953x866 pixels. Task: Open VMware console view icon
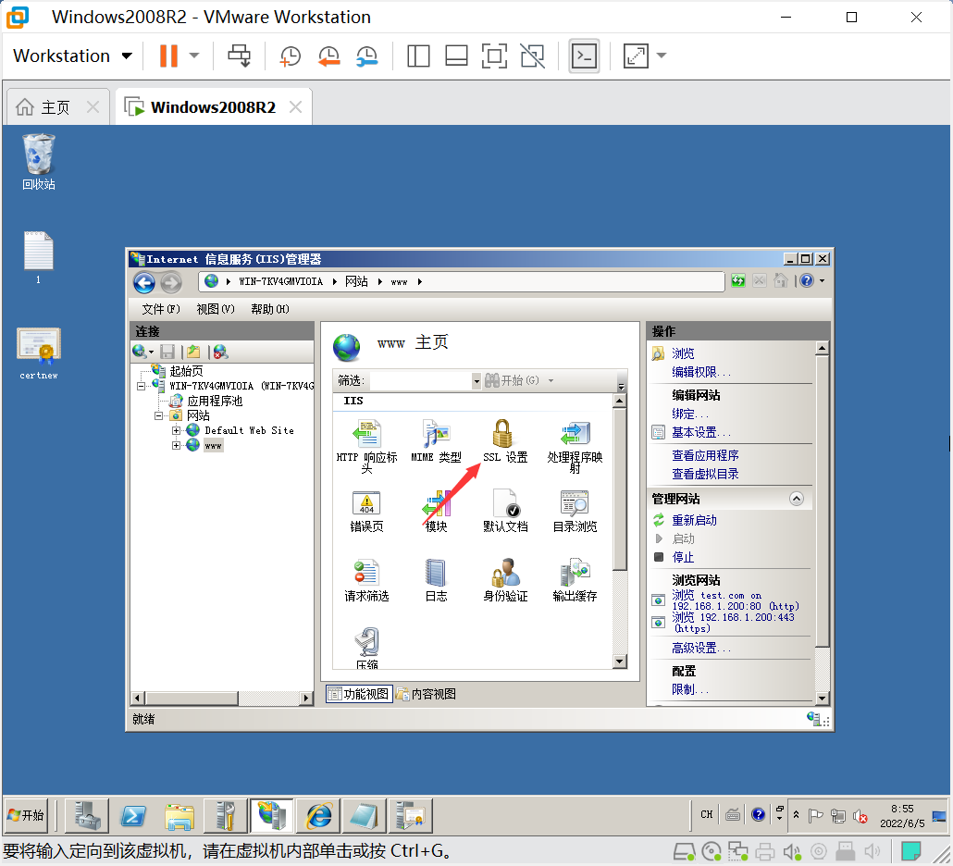pos(584,56)
